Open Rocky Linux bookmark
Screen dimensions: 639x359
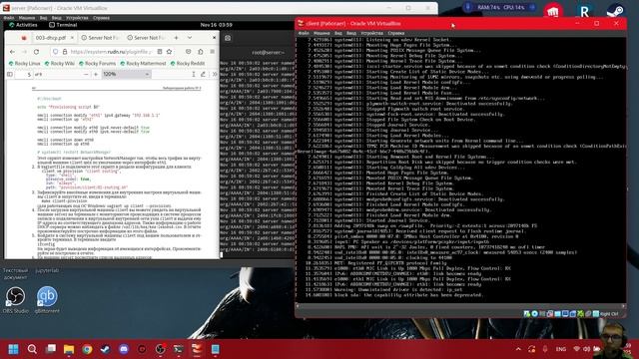coord(24,64)
